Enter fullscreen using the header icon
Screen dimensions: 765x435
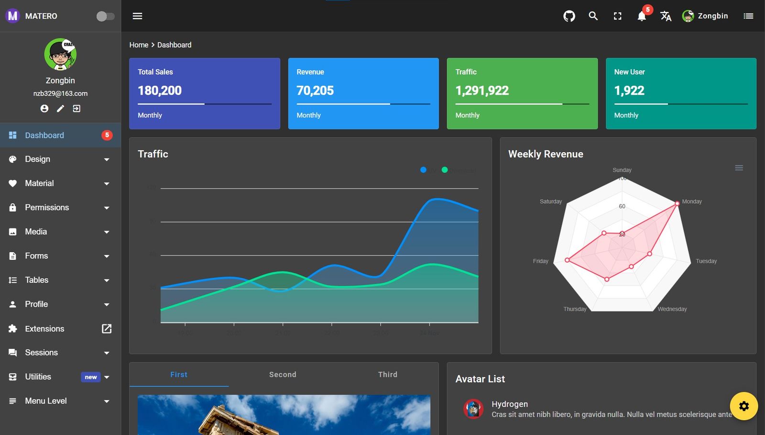coord(618,16)
